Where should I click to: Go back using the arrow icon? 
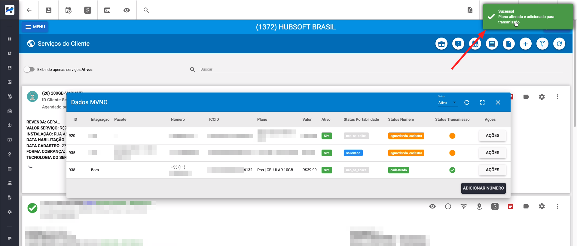(29, 10)
